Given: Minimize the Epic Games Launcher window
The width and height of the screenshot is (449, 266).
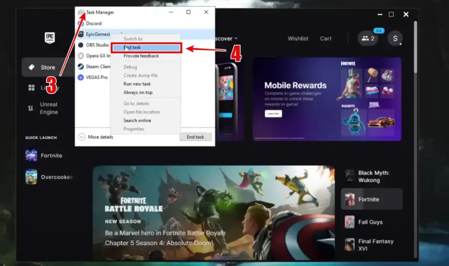Looking at the screenshot, I should (x=380, y=14).
